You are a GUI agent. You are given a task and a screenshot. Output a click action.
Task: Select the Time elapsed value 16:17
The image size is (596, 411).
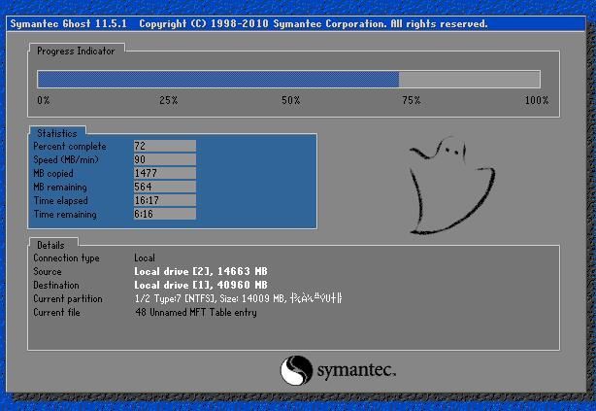coord(164,200)
